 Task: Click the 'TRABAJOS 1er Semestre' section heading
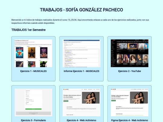[x=28, y=30]
